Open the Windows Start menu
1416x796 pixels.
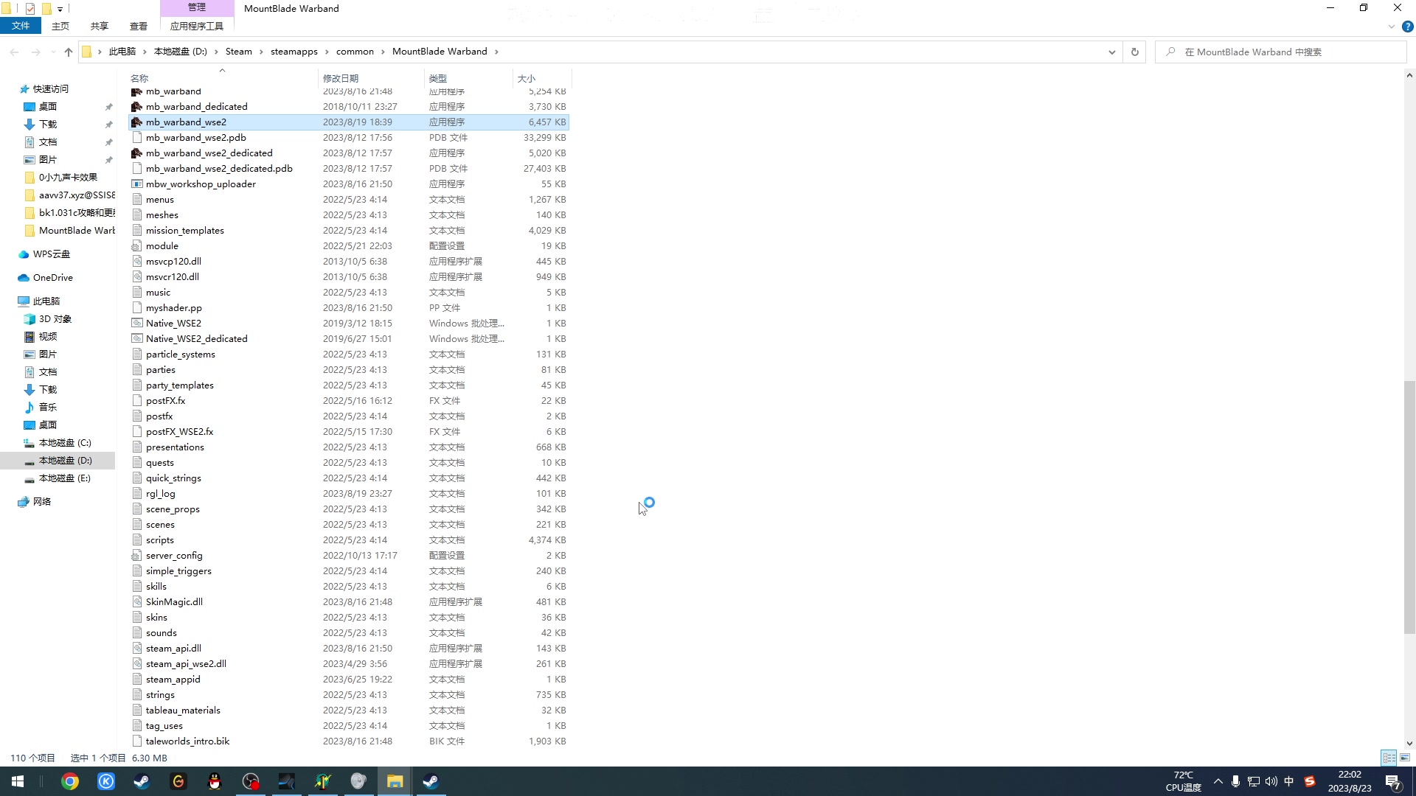(18, 782)
